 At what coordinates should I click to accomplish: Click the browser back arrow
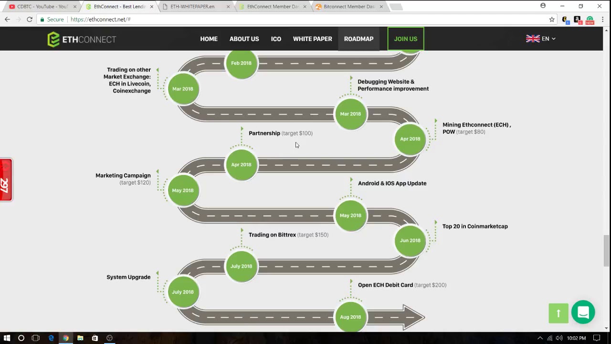[7, 19]
